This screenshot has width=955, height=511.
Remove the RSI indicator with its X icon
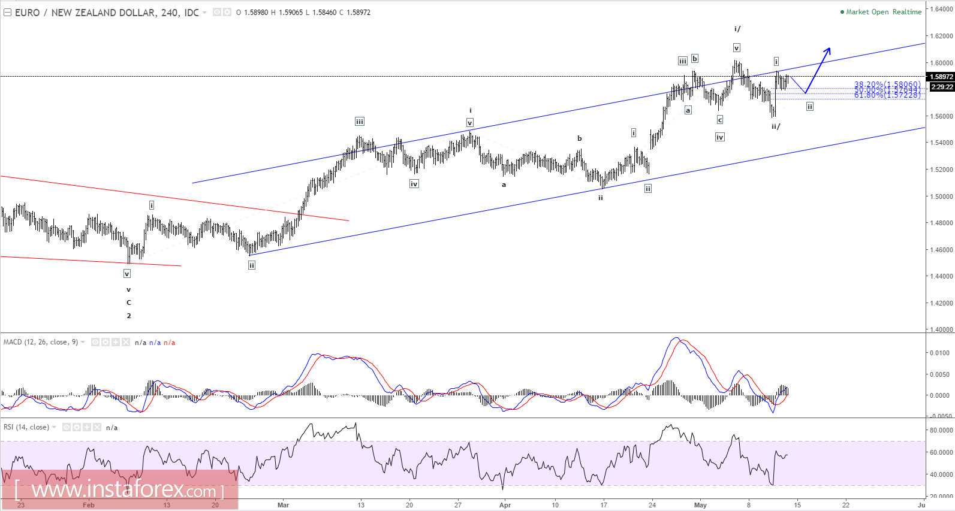[97, 427]
